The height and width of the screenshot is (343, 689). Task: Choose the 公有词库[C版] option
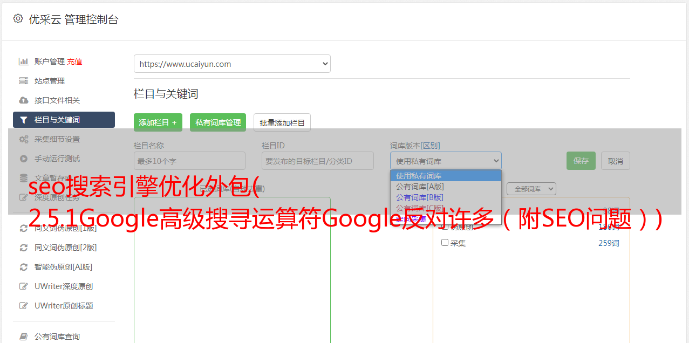click(446, 208)
